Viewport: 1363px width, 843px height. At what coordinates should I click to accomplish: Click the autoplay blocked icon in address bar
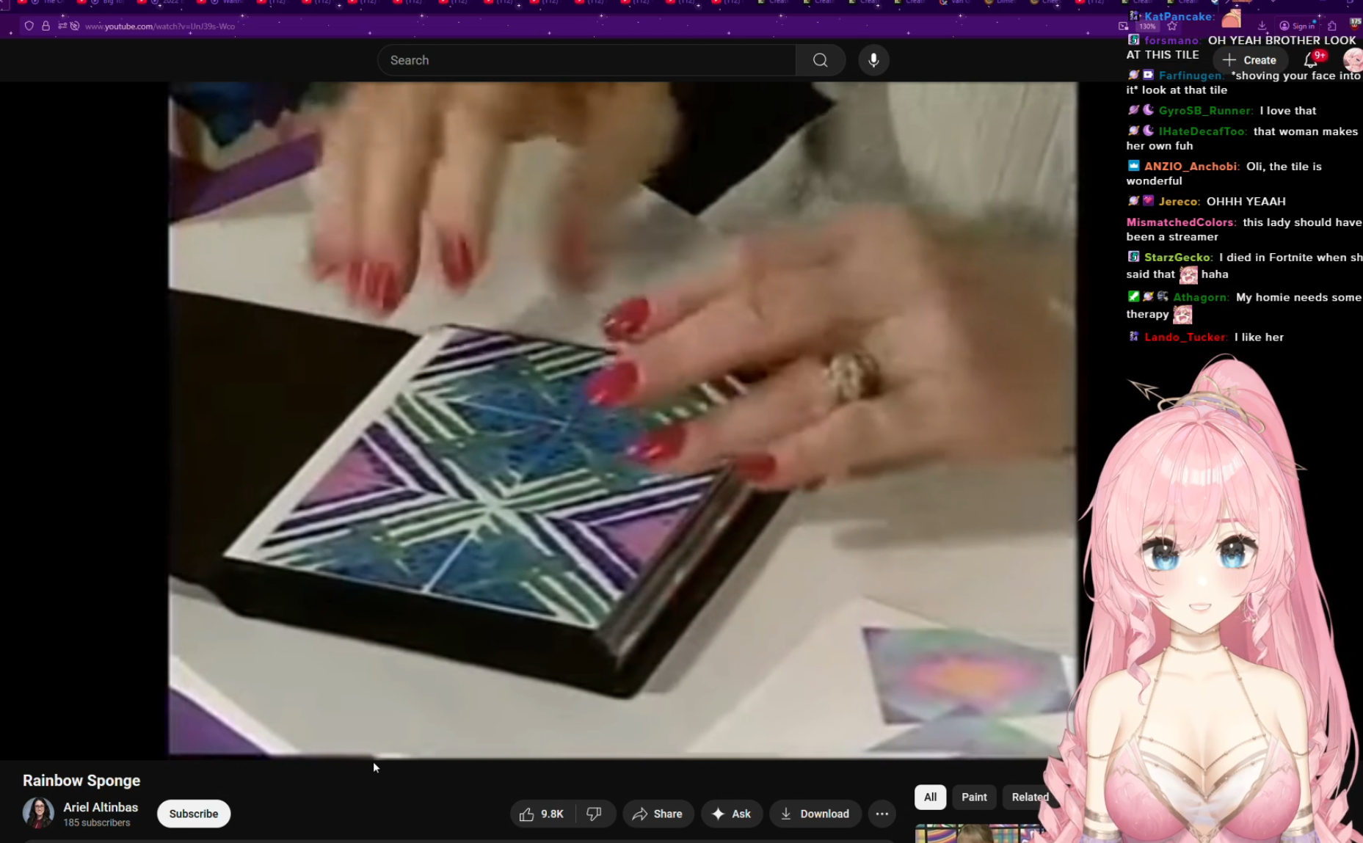(x=75, y=26)
